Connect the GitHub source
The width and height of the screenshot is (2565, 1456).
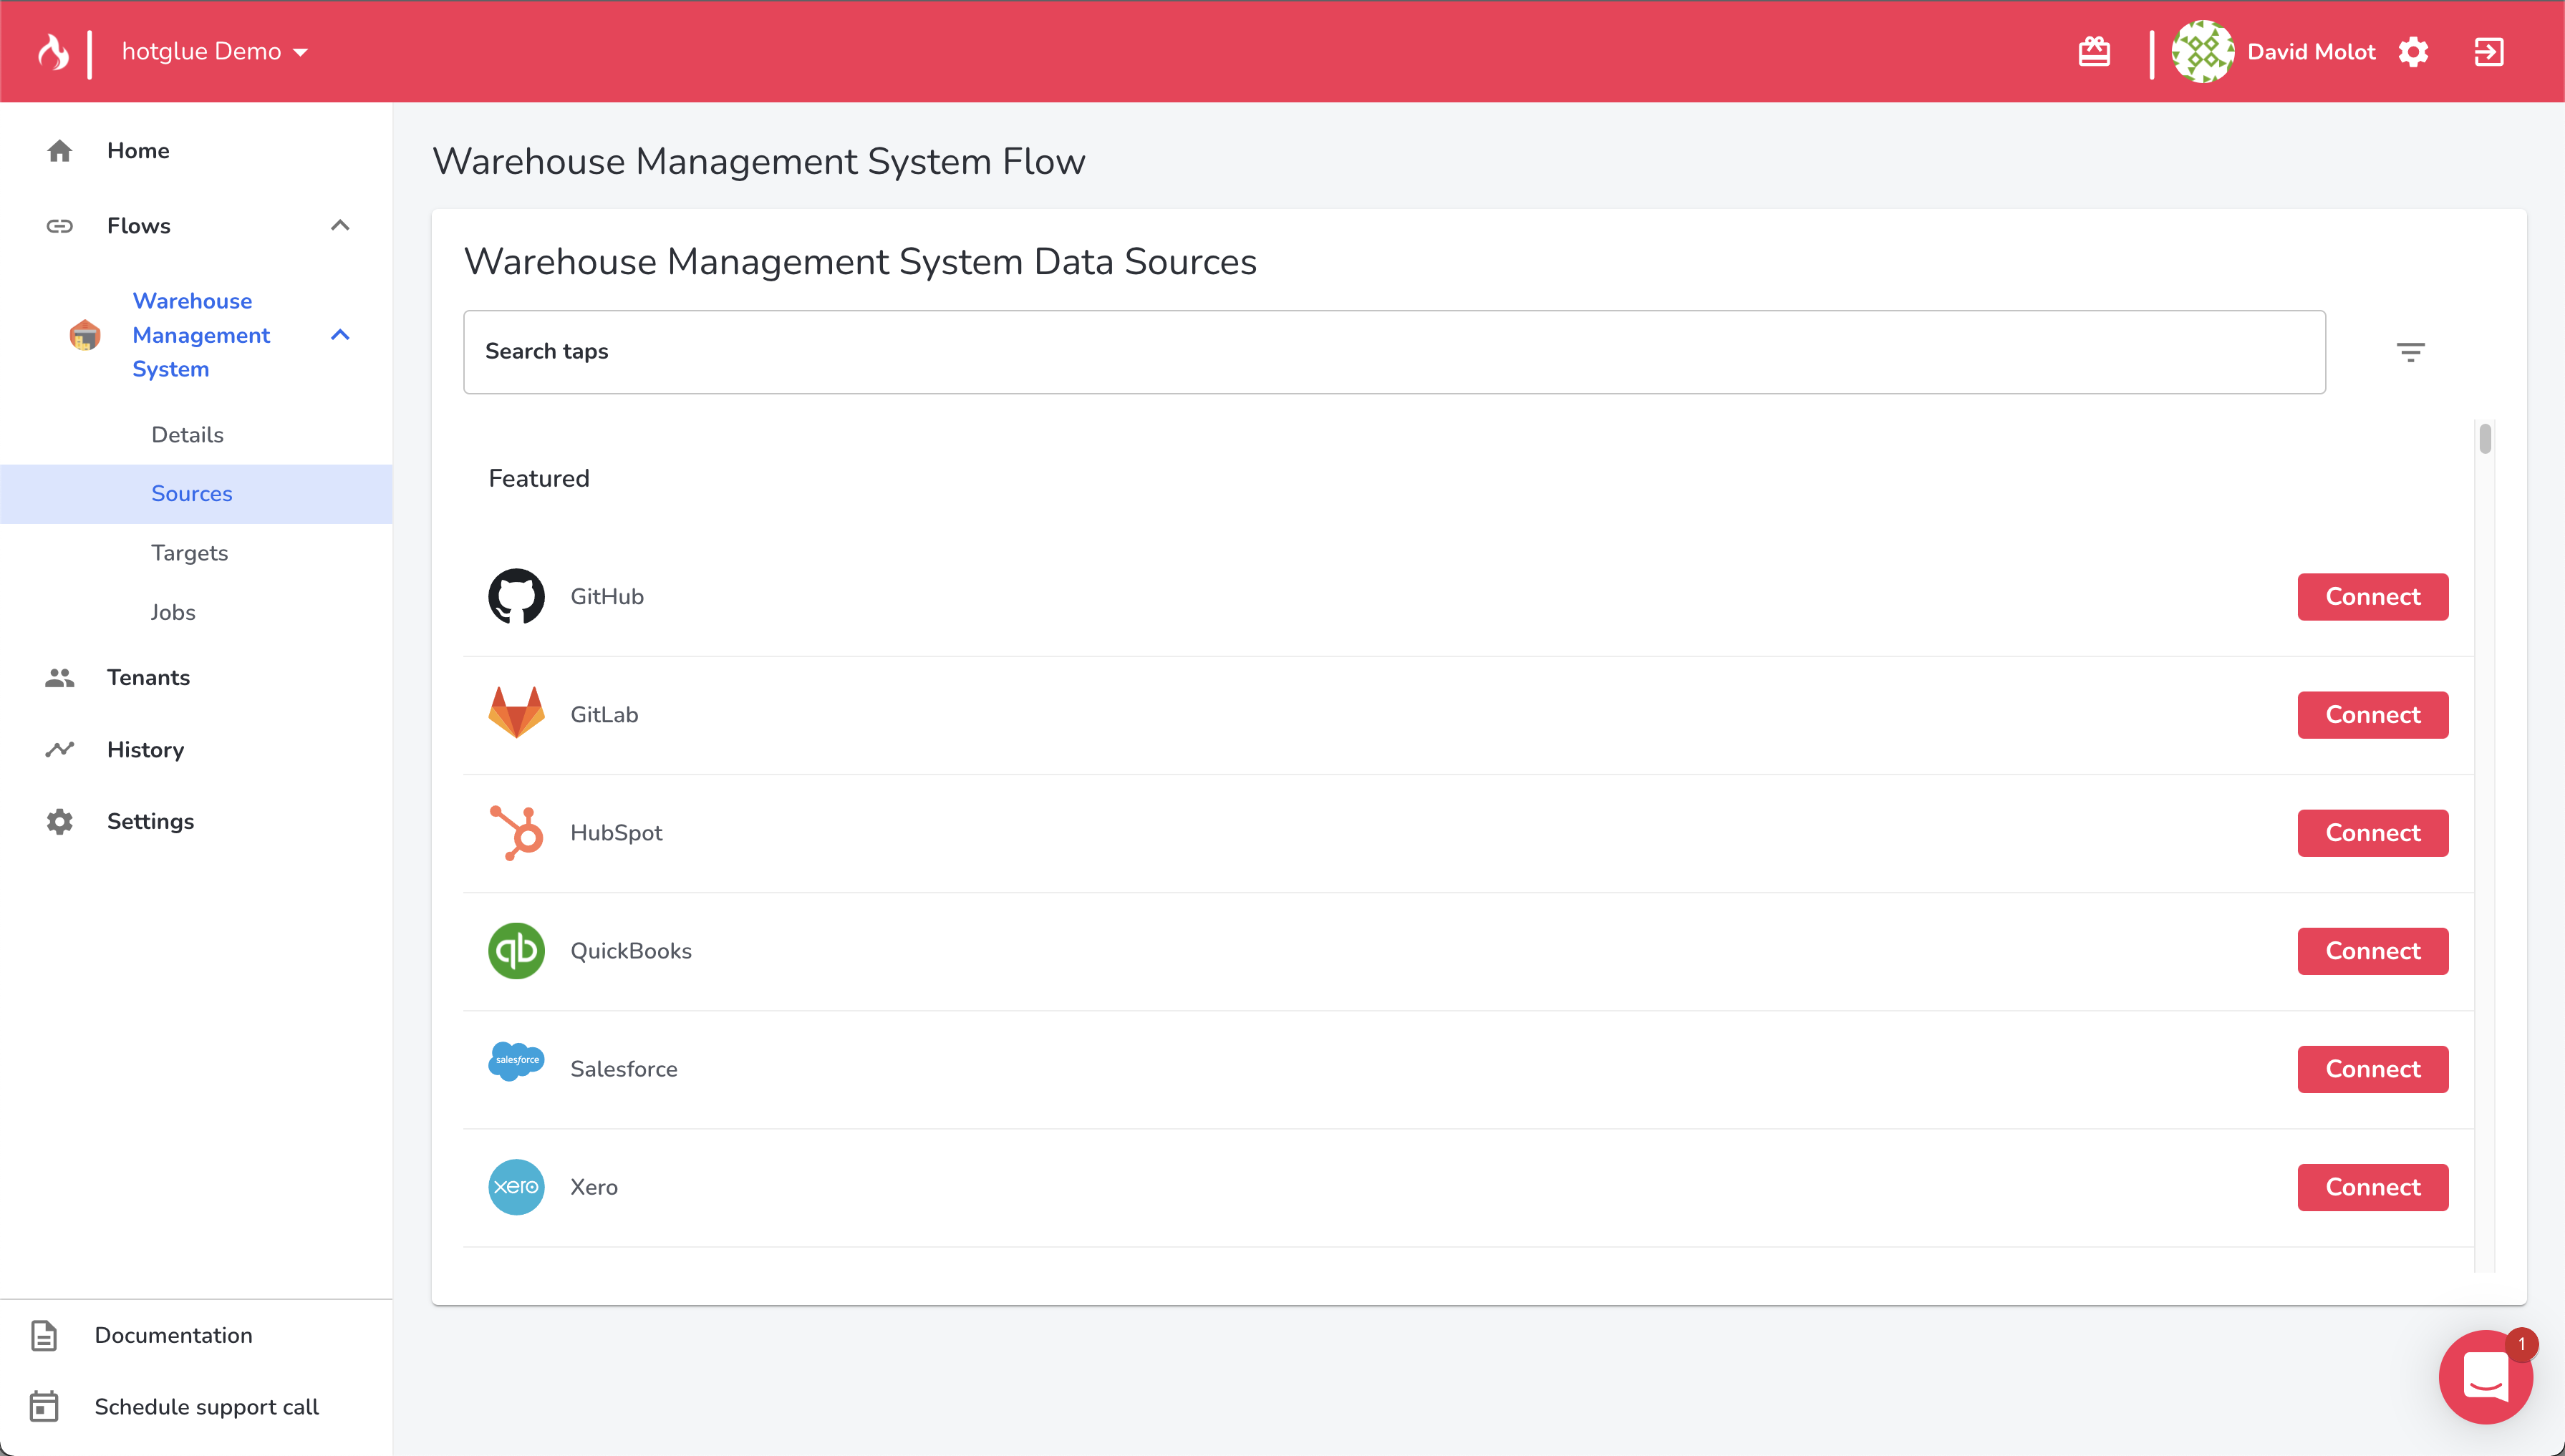2373,597
